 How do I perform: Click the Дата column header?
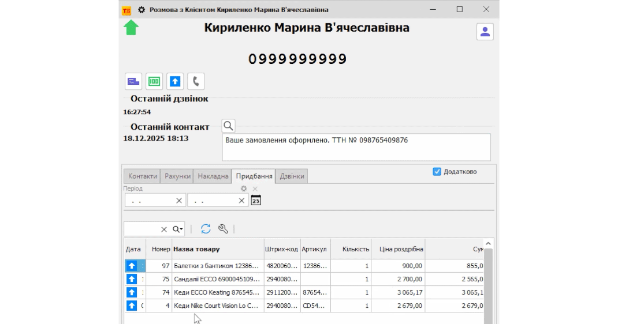coord(135,249)
